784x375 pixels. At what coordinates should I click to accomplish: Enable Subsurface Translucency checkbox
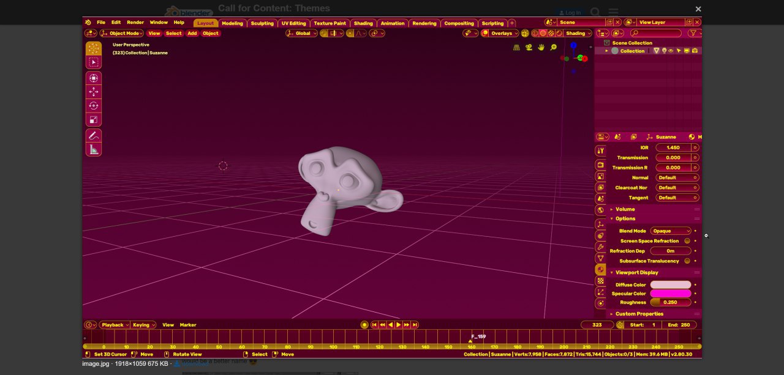coord(687,261)
